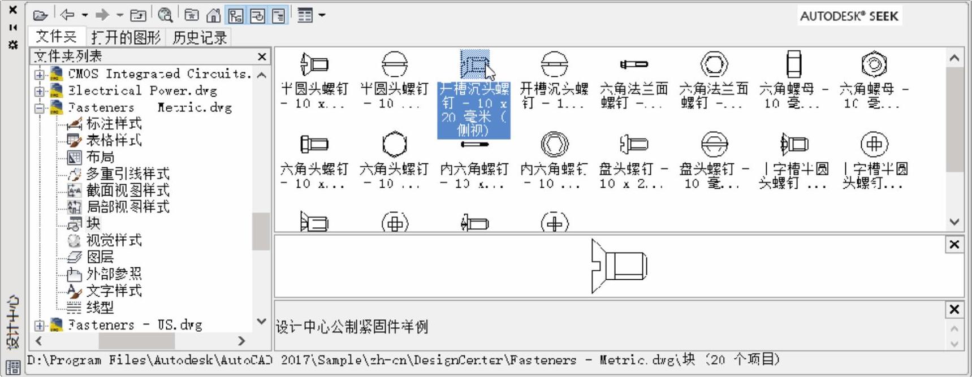The height and width of the screenshot is (377, 972).
Task: Open the Favorites folder icon
Action: 192,15
